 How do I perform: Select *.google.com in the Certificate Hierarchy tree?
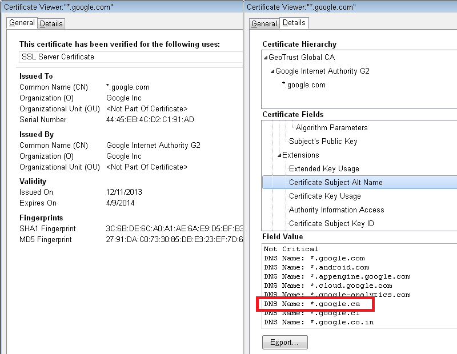[x=304, y=85]
